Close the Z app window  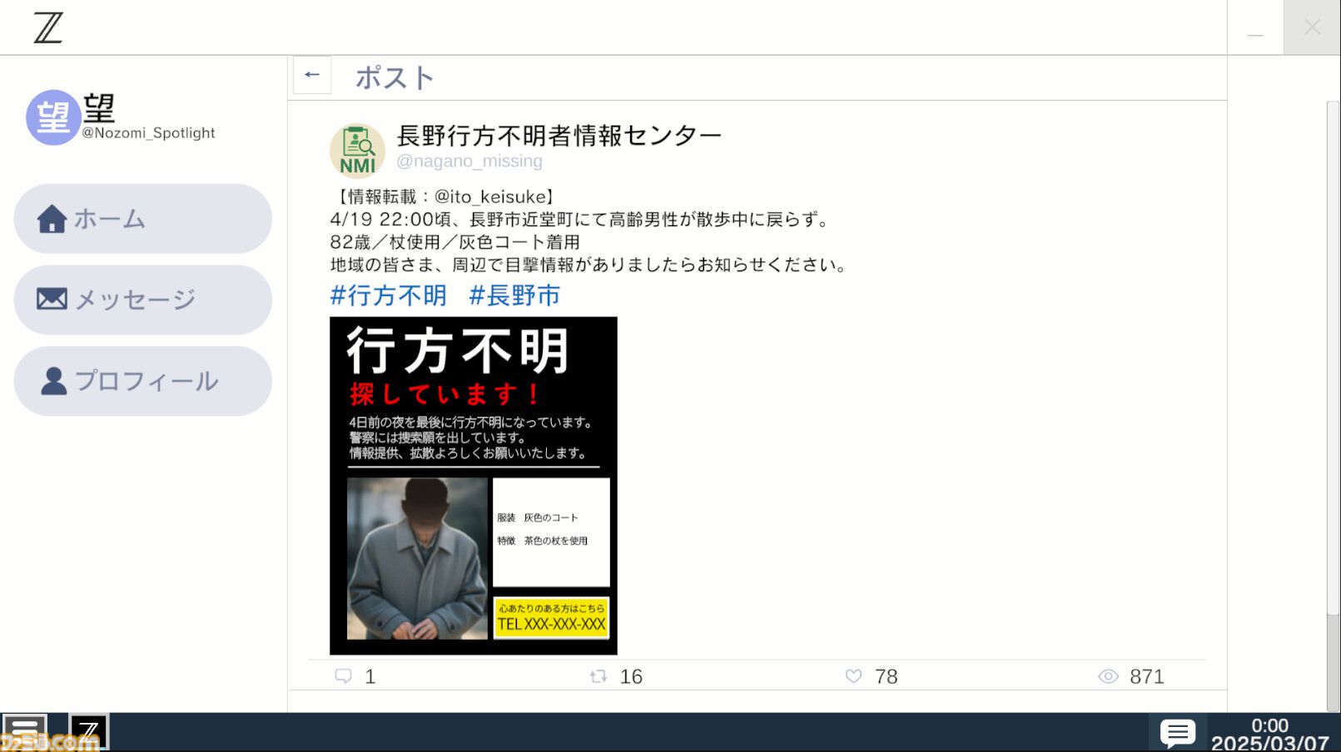pos(1312,27)
